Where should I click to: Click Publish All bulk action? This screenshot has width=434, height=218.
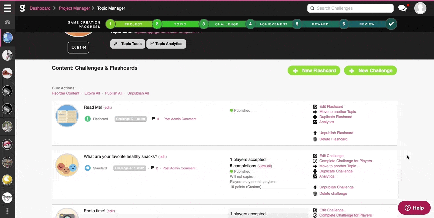click(114, 93)
